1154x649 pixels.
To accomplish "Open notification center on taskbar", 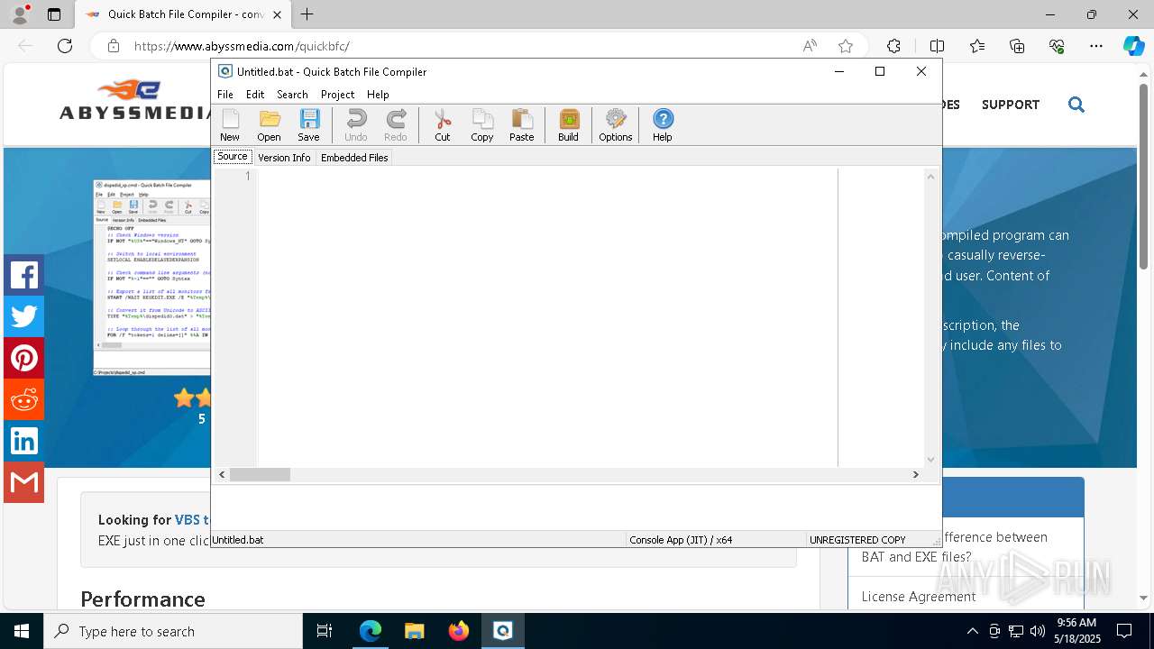I will point(1124,631).
